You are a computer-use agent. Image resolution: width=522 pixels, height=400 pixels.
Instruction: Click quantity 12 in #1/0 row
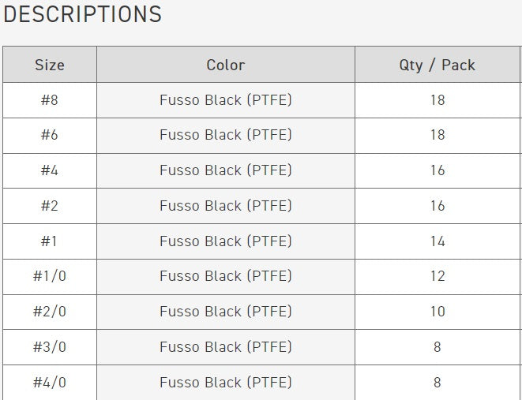(x=438, y=276)
